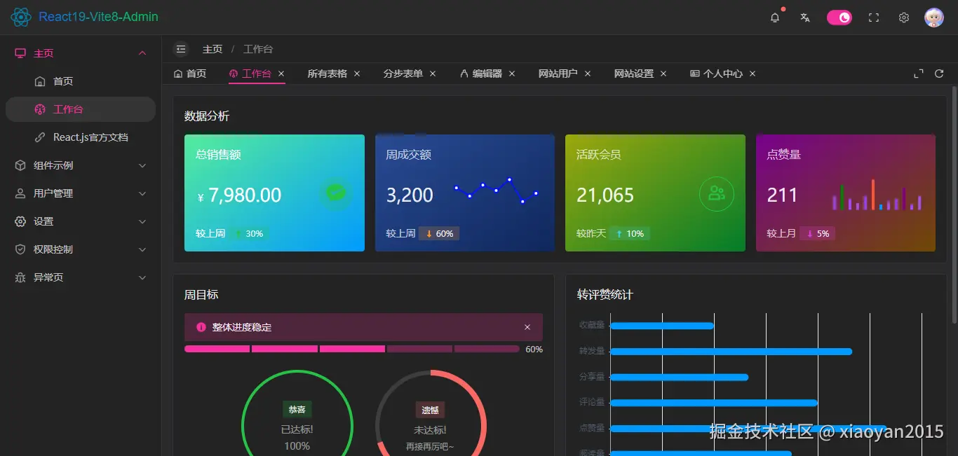958x456 pixels.
Task: Open the user avatar menu
Action: (934, 18)
